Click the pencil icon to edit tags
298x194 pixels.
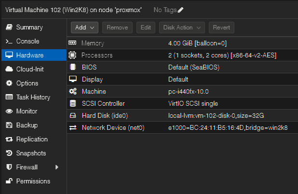pos(180,10)
